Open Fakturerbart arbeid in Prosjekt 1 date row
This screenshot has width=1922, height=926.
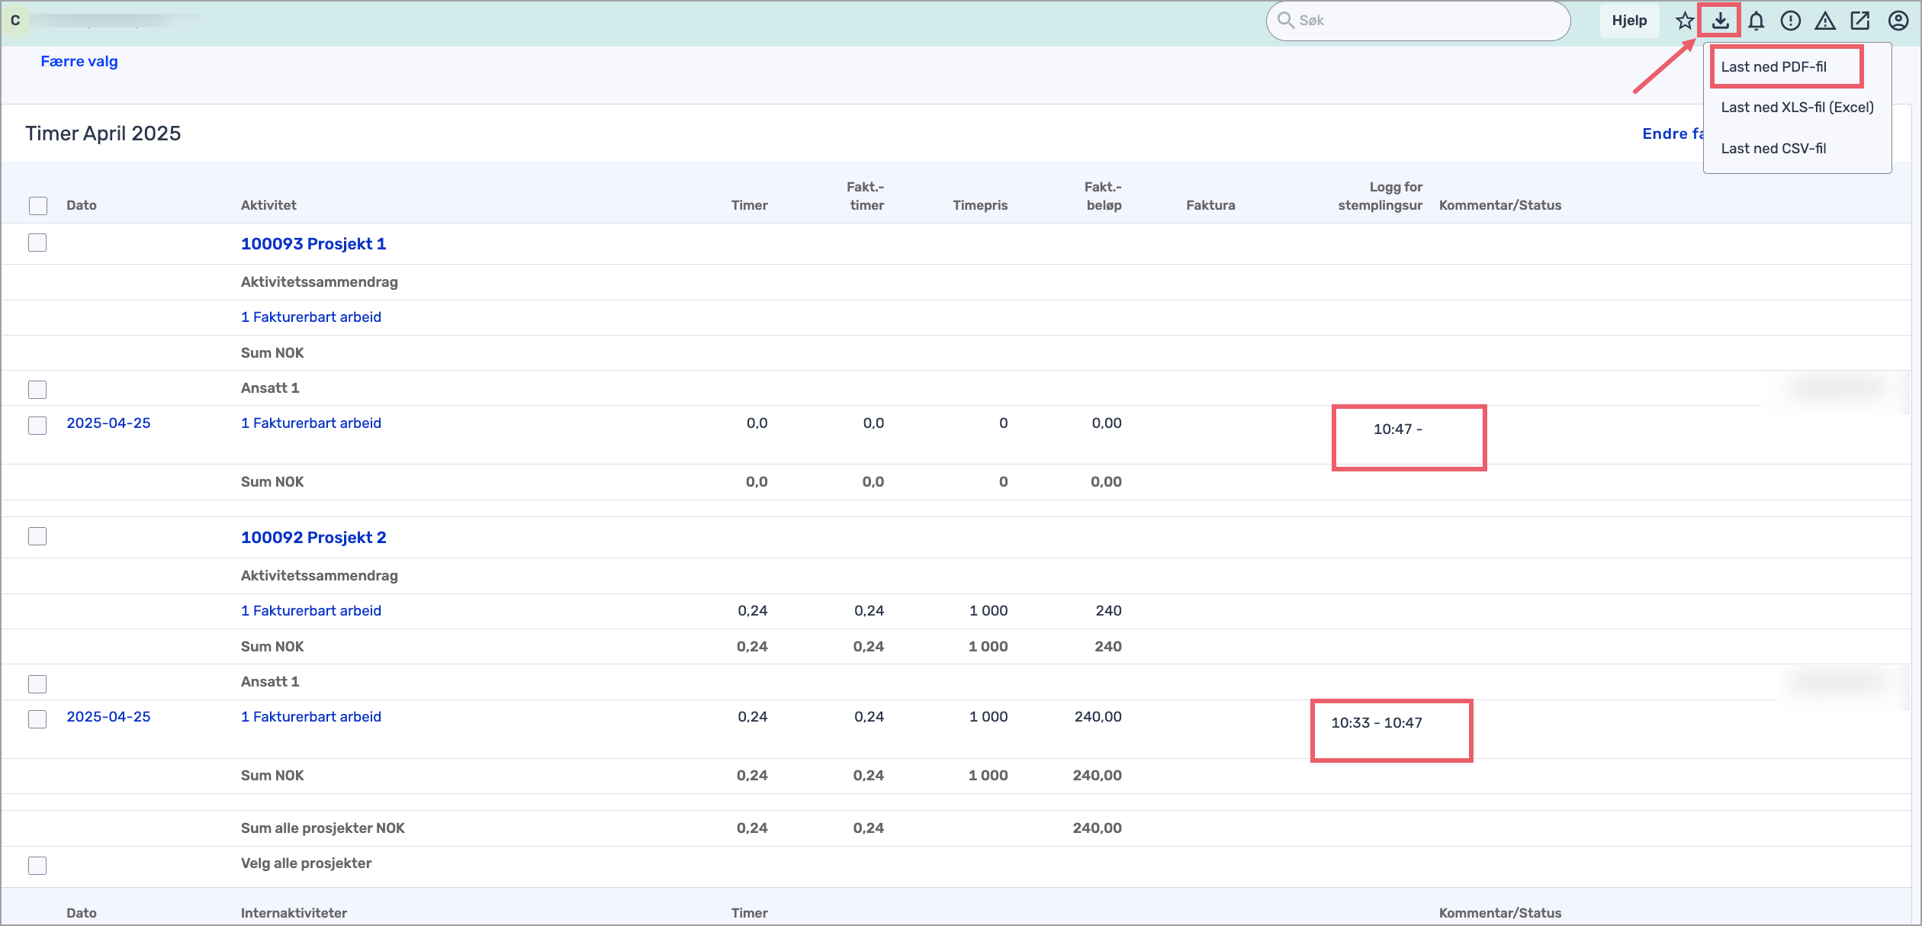pos(311,423)
